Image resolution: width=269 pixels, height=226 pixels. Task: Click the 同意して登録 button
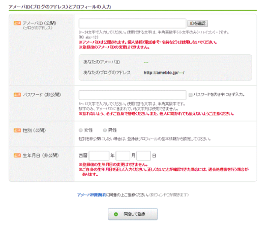pos(133,214)
